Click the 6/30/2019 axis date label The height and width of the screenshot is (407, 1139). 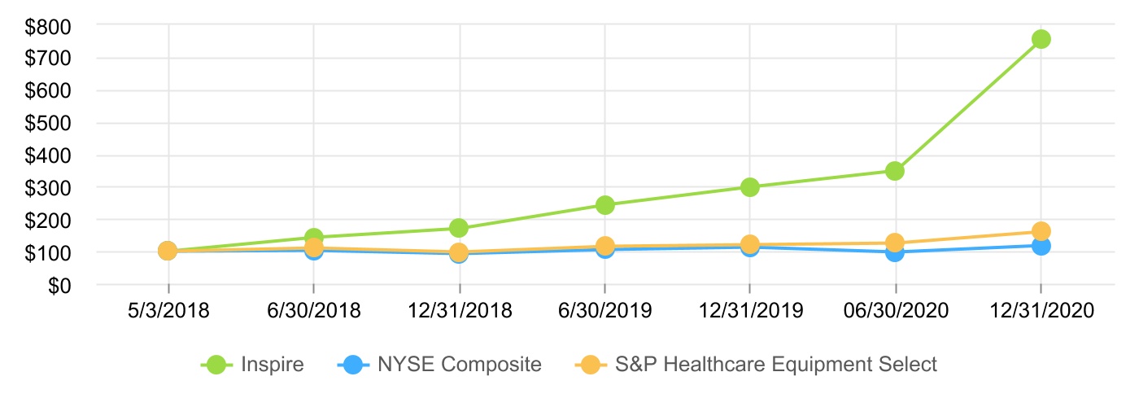point(604,312)
